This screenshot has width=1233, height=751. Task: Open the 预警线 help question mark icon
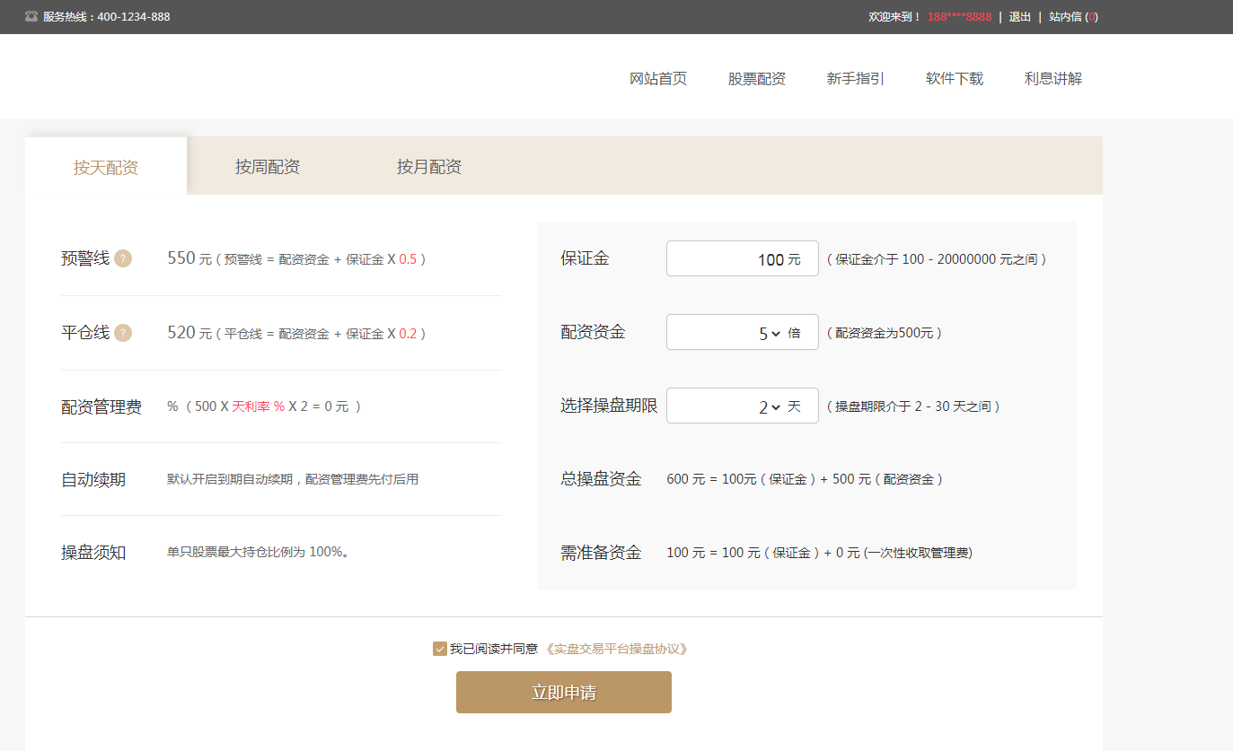click(121, 258)
